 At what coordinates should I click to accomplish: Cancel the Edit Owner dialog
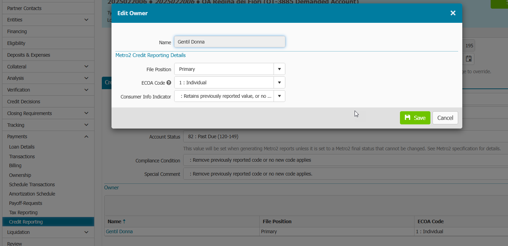[445, 118]
